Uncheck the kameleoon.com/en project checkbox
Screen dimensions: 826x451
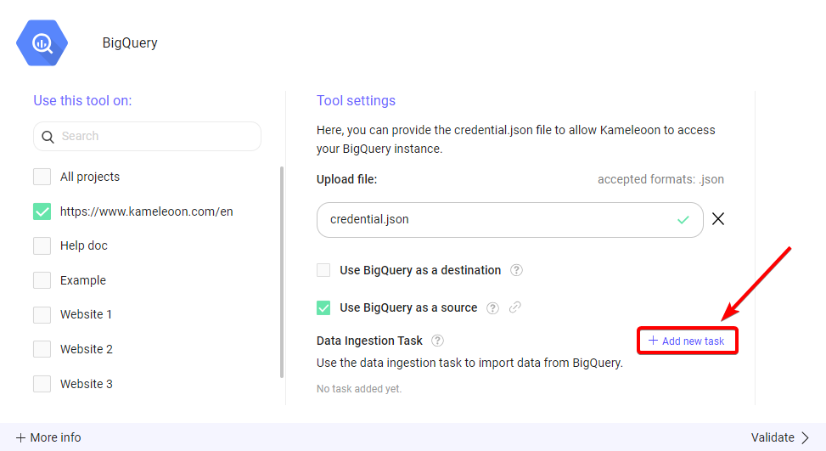42,211
